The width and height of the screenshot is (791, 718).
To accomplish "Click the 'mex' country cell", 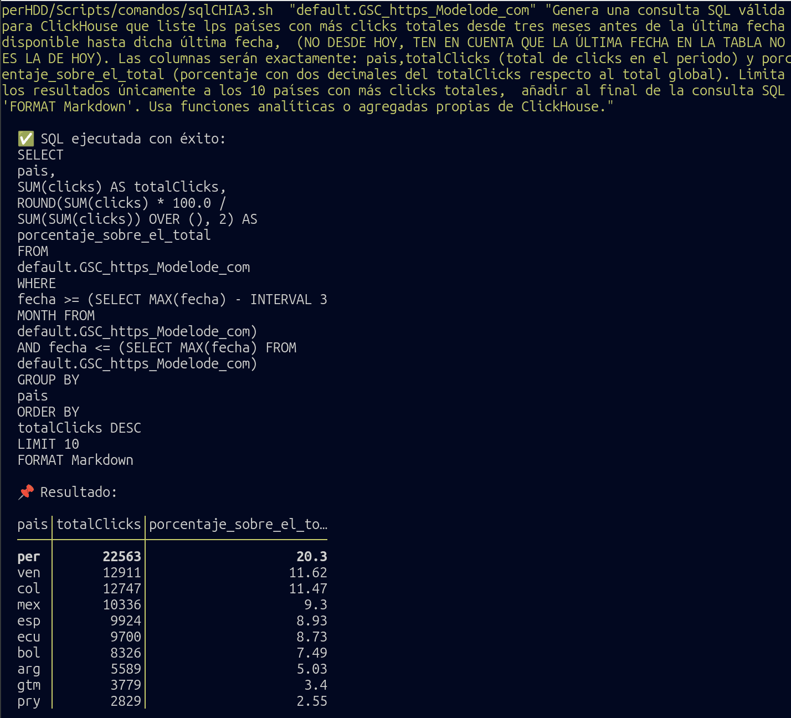I will coord(29,605).
